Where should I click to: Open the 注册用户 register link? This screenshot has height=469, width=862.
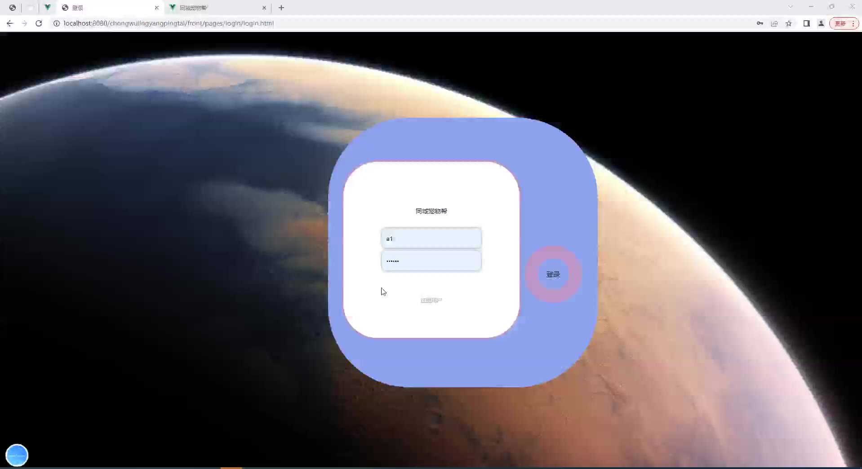point(431,300)
